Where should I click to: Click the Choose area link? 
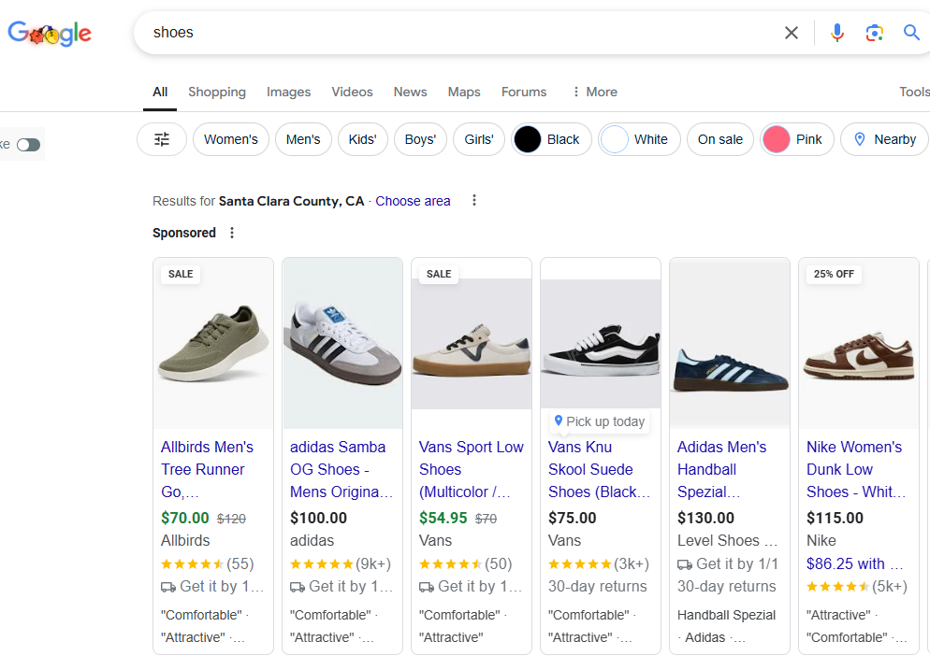coord(413,201)
